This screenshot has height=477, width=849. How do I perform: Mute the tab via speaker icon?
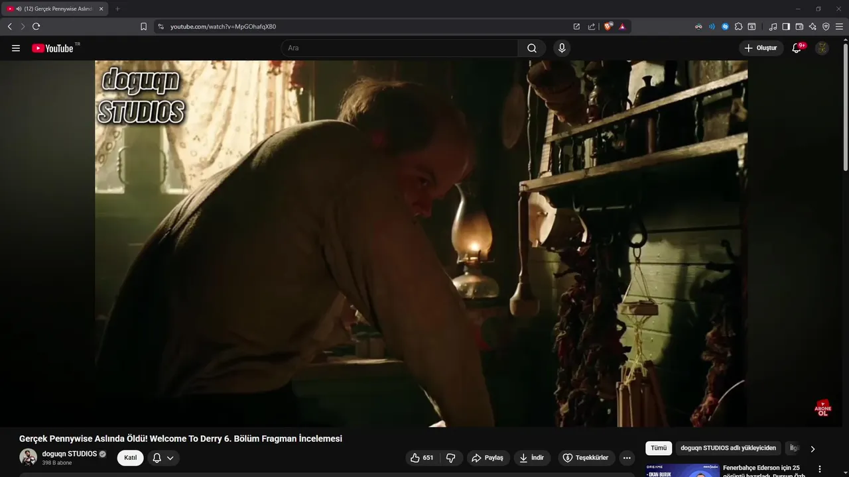(19, 9)
